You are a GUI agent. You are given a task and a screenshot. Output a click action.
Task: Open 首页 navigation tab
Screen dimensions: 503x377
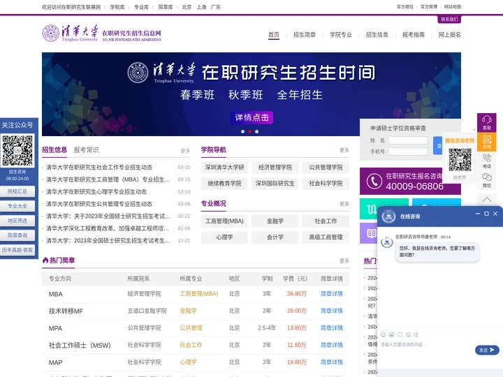[x=274, y=35]
